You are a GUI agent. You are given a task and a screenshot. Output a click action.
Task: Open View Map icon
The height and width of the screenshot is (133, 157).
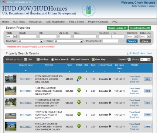93,59
